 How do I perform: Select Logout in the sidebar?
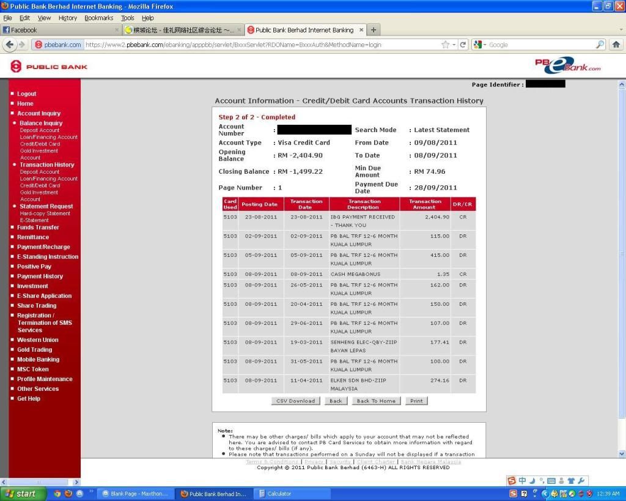pos(26,94)
